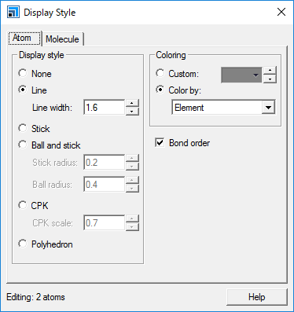Click the Display Style window icon

point(13,12)
